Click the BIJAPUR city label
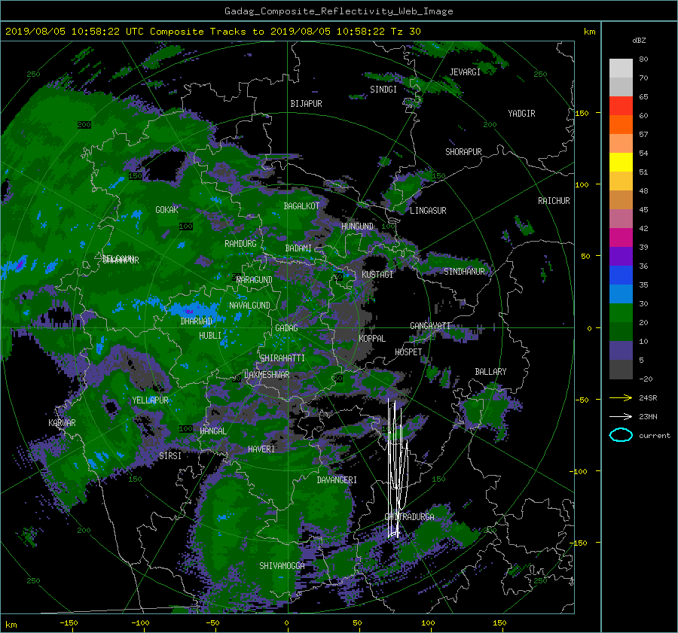 306,104
